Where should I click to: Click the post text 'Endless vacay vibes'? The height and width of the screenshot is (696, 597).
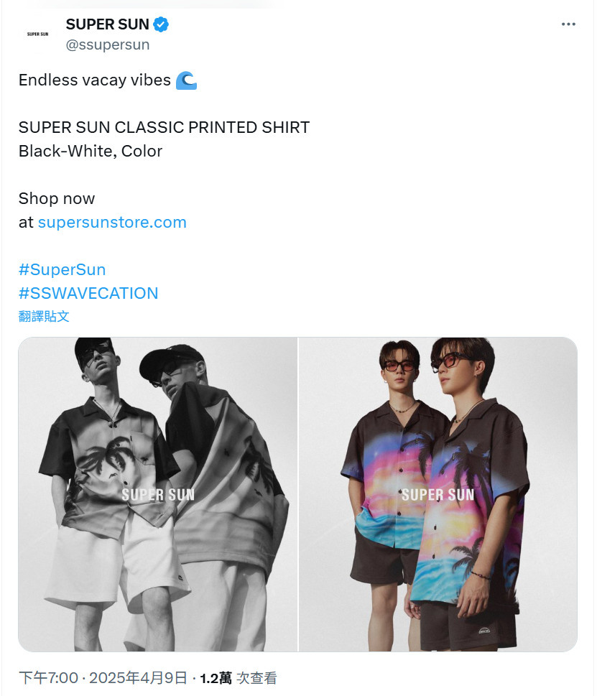95,80
